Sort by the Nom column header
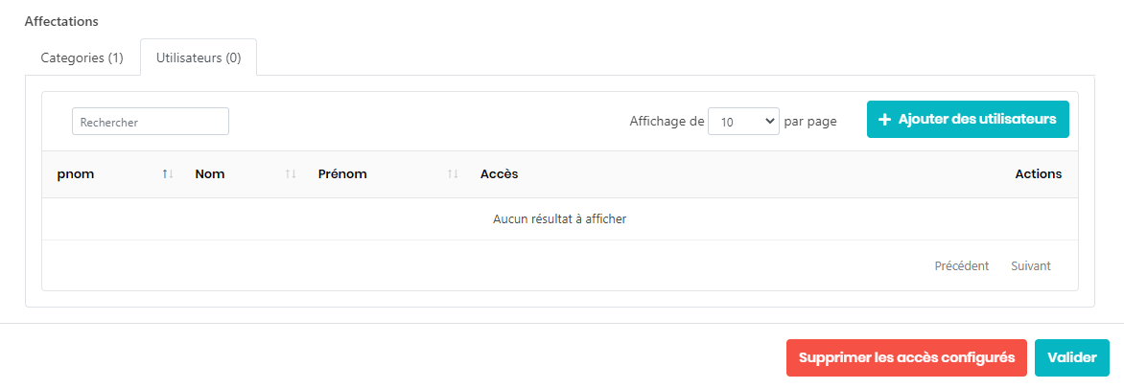This screenshot has height=389, width=1124. click(210, 174)
